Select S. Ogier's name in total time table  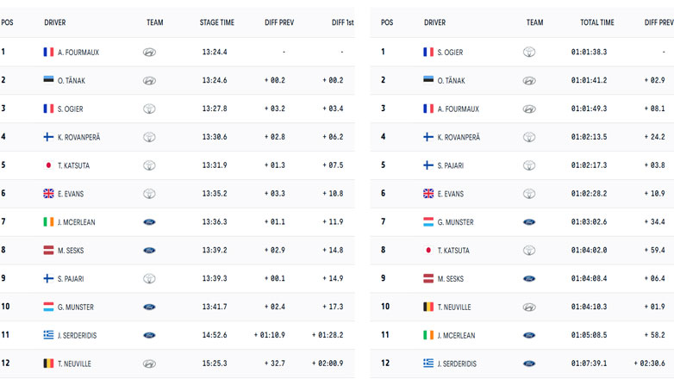451,53
